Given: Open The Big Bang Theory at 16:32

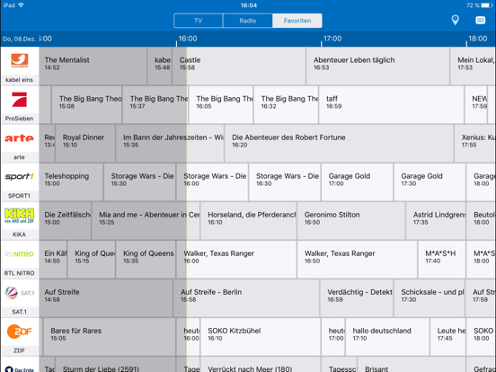Looking at the screenshot, I should click(x=286, y=105).
